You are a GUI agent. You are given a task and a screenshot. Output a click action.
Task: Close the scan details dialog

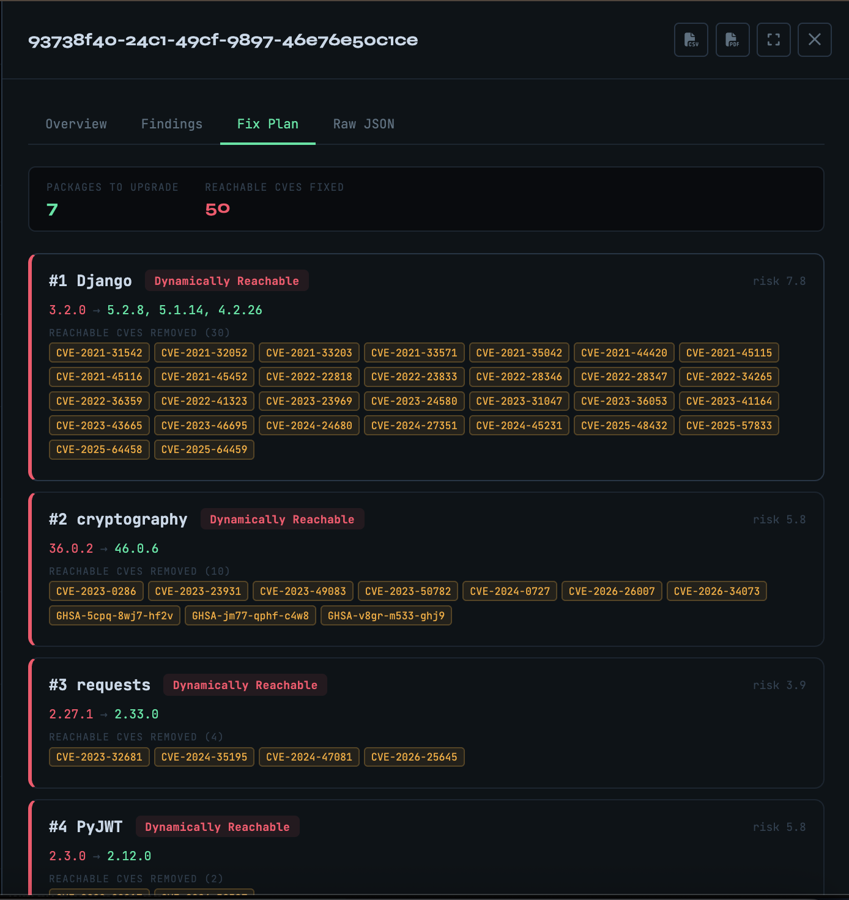815,40
